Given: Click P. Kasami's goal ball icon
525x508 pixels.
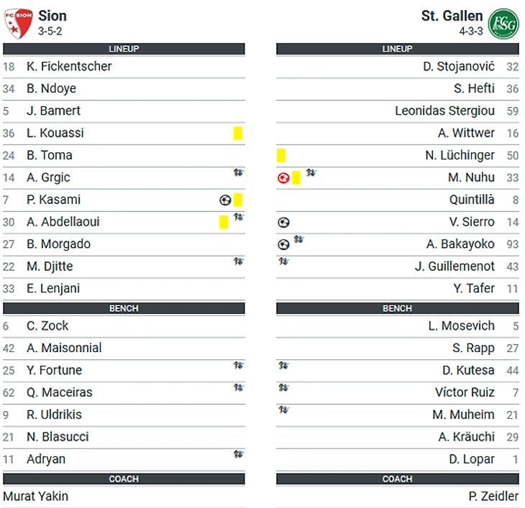Looking at the screenshot, I should tap(225, 200).
